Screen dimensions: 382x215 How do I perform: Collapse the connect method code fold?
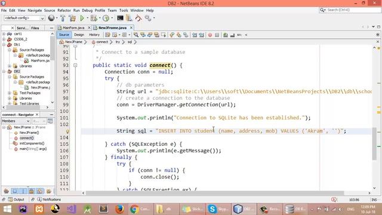pos(75,65)
